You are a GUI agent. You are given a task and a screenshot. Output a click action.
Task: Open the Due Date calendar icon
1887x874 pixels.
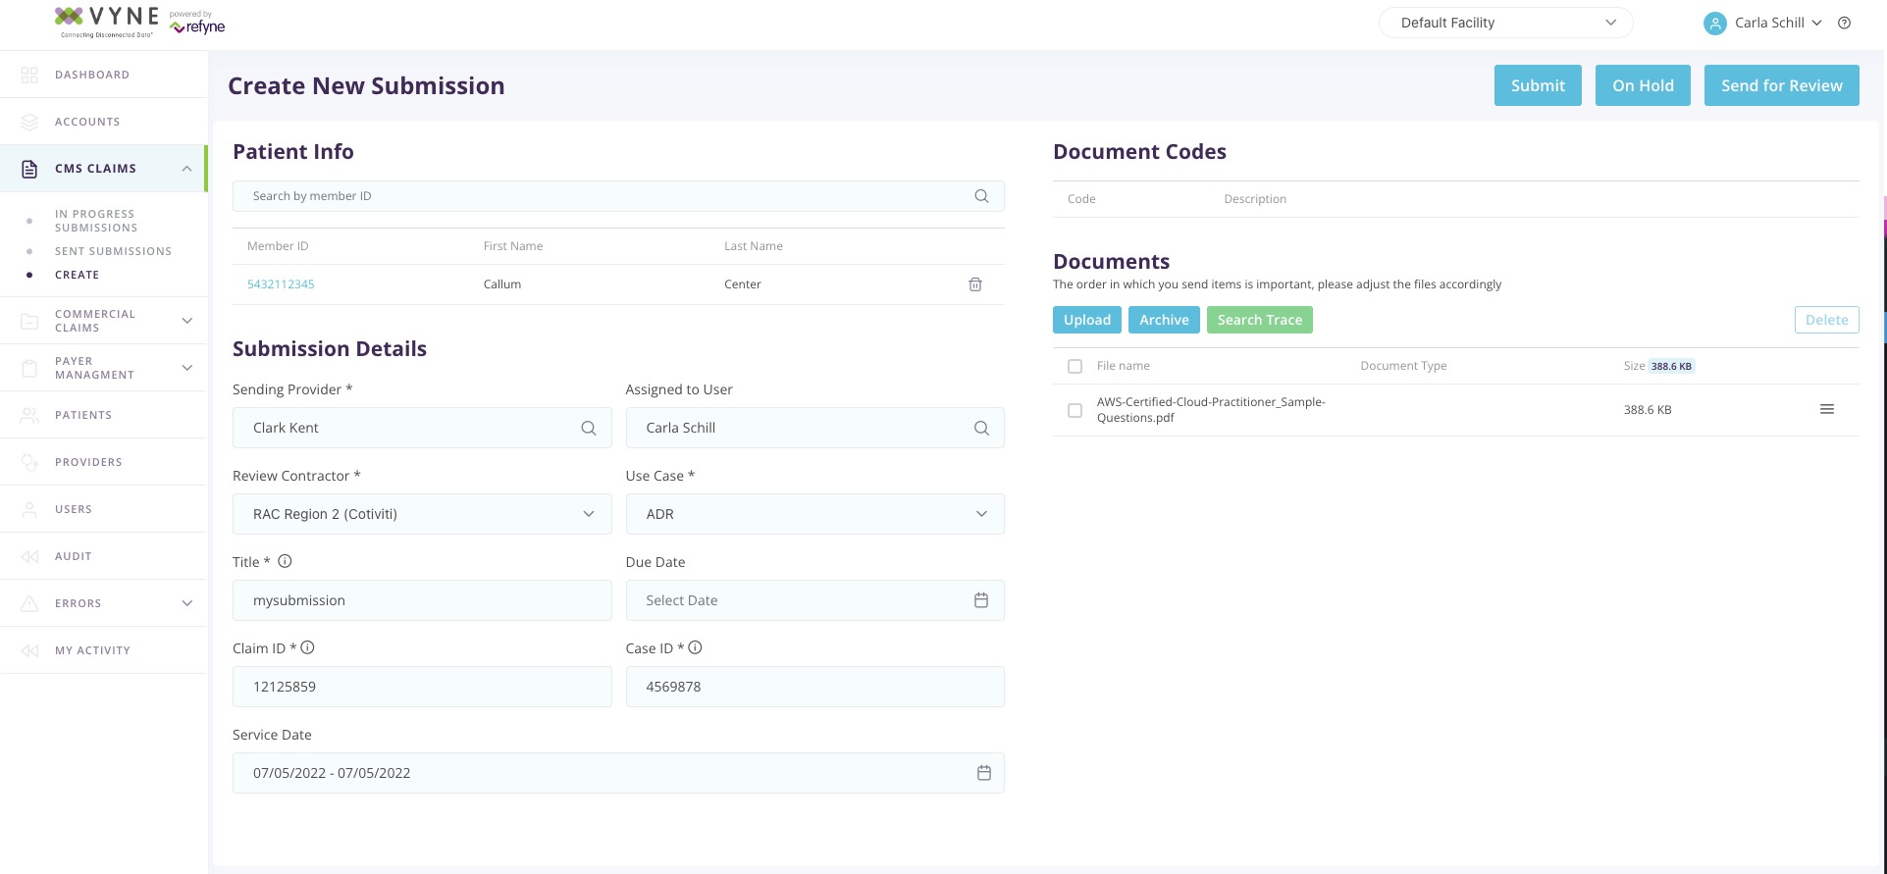coord(981,600)
